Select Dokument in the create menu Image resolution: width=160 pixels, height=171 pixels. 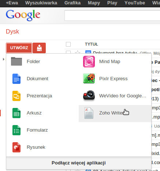(x=42, y=79)
